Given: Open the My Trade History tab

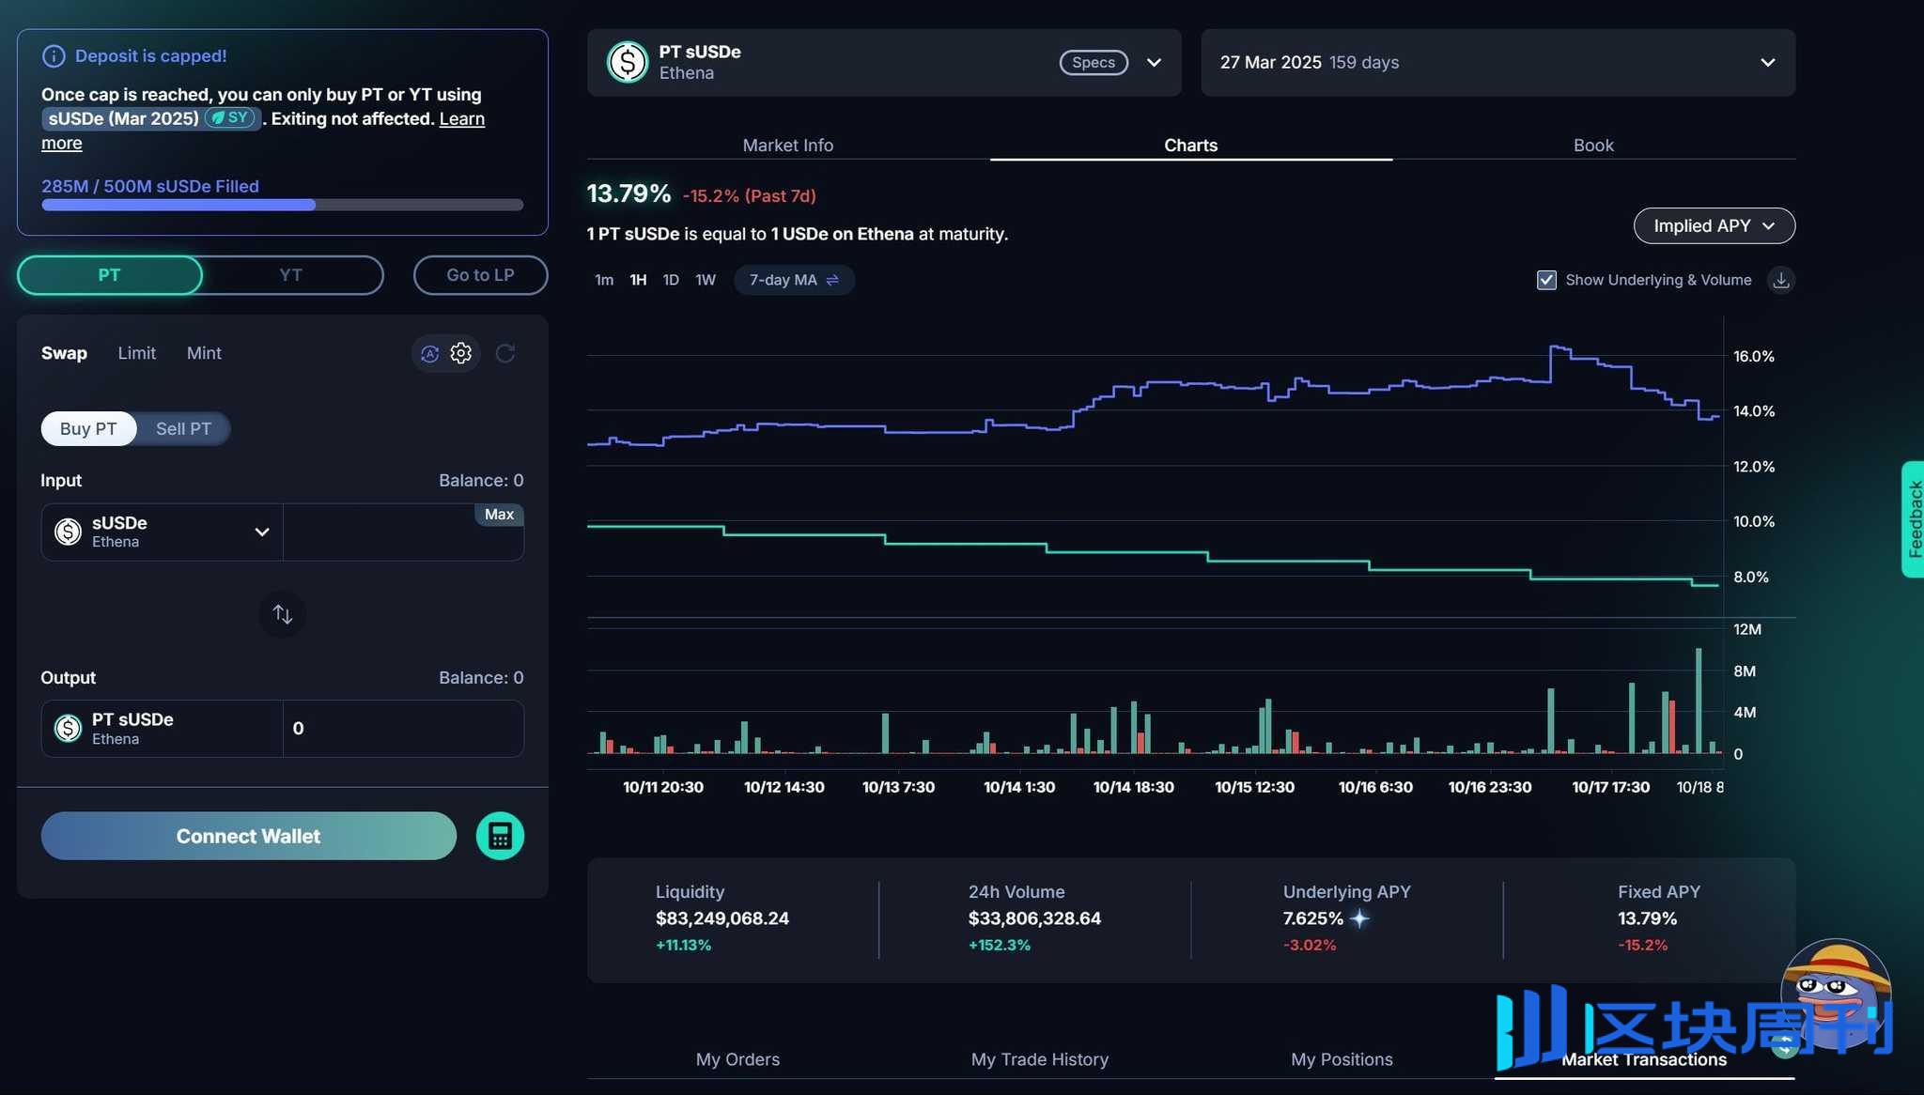Looking at the screenshot, I should [x=1039, y=1059].
